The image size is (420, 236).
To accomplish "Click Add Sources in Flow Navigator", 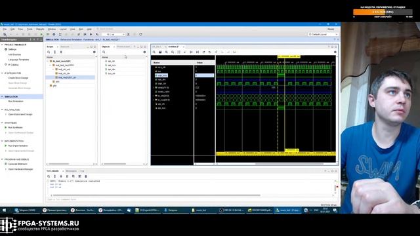I will click(14, 54).
